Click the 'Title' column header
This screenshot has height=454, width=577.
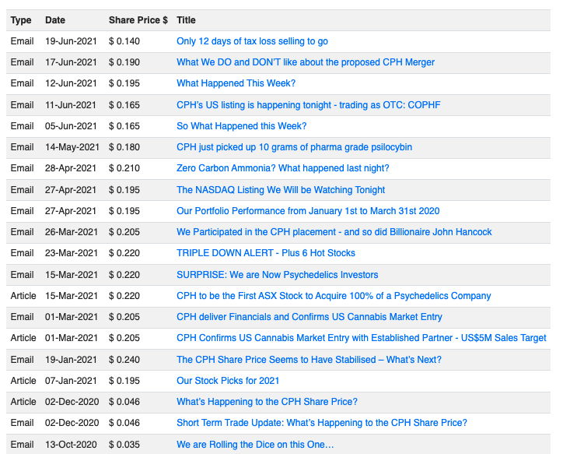coord(186,20)
